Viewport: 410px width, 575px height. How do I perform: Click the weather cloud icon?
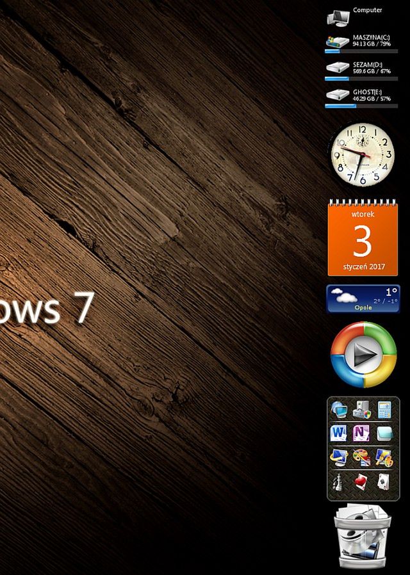coord(343,296)
